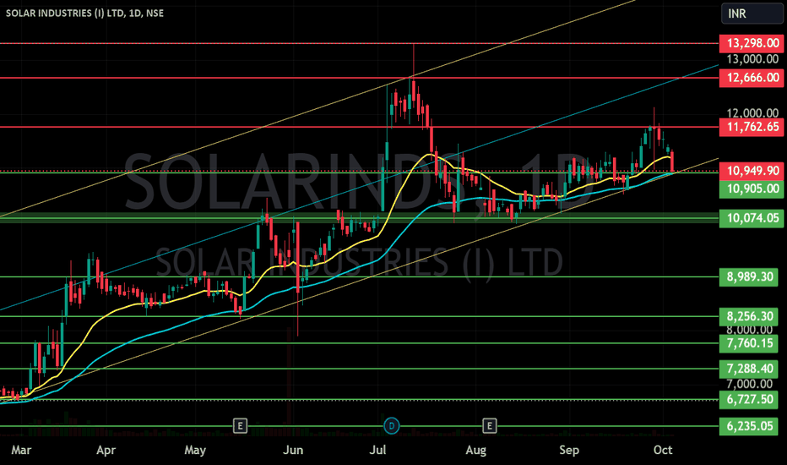Open the INR currency selector

tap(752, 14)
